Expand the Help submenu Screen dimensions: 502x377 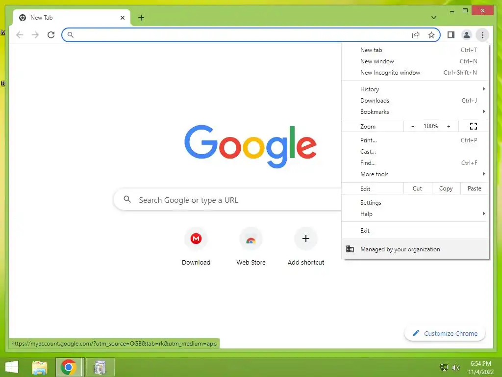[415, 214]
